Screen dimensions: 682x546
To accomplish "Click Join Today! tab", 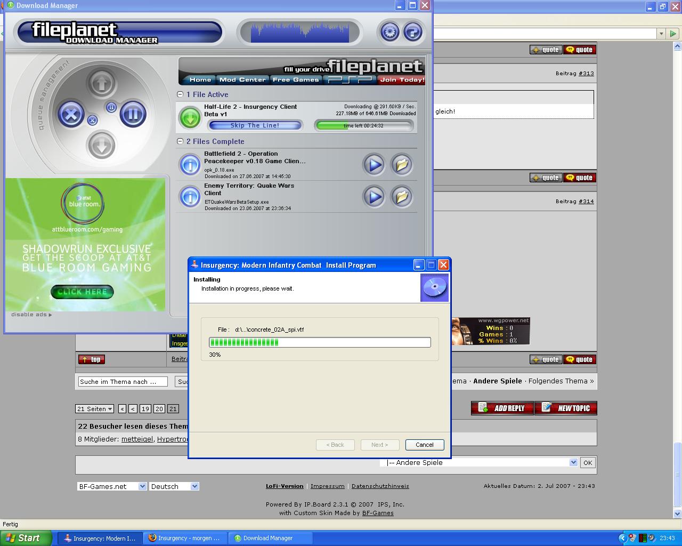I will 402,79.
